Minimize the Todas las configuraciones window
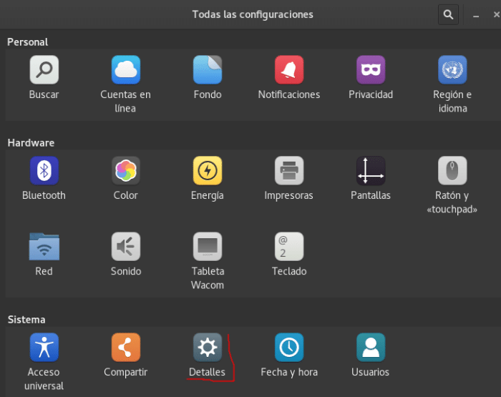Screen dimensions: 501x397 (x=476, y=15)
